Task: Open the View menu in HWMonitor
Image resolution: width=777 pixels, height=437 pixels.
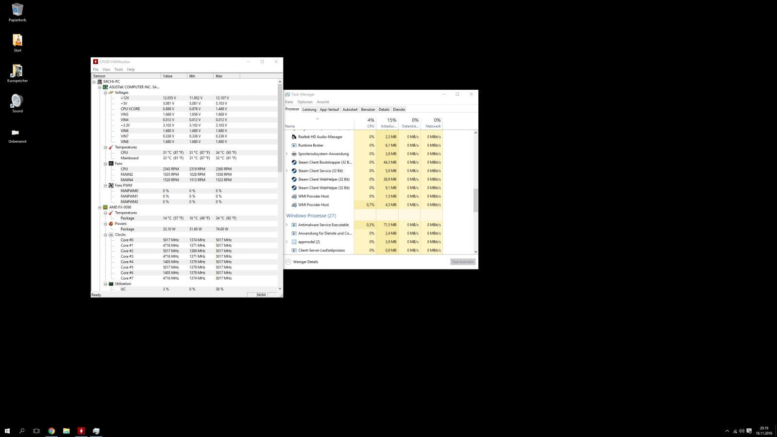Action: 106,69
